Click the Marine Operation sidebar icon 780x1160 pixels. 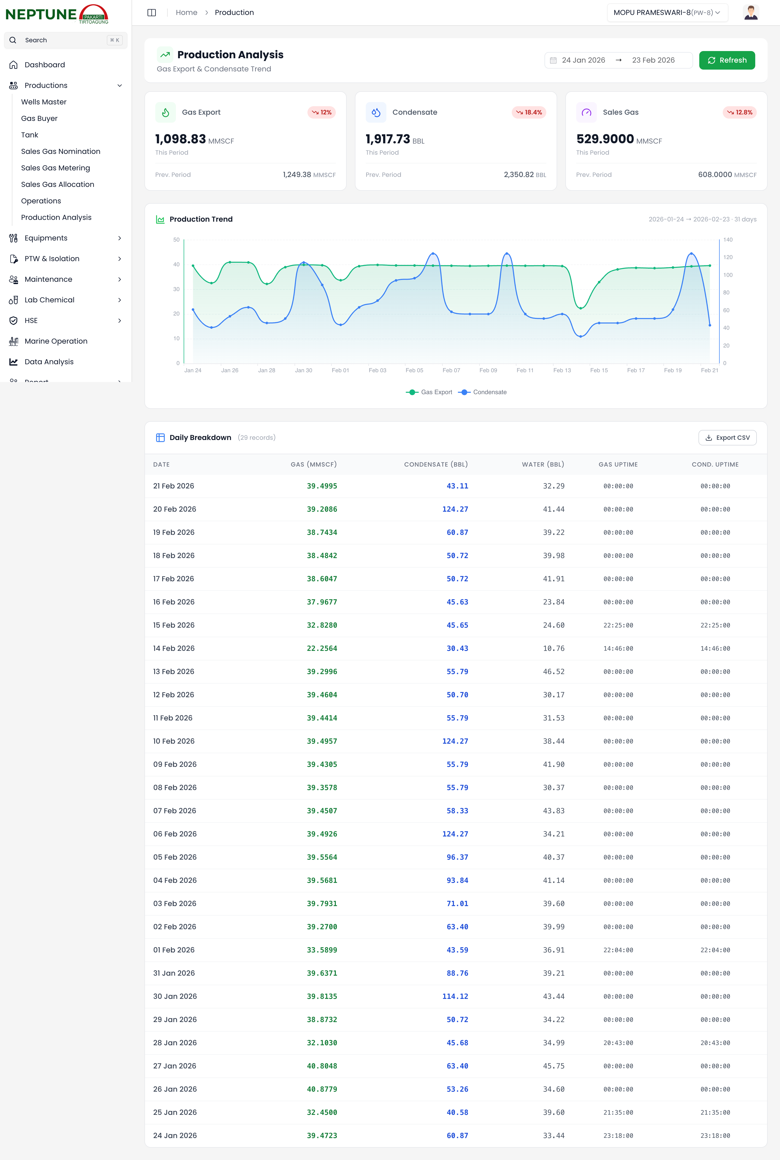[x=13, y=341]
